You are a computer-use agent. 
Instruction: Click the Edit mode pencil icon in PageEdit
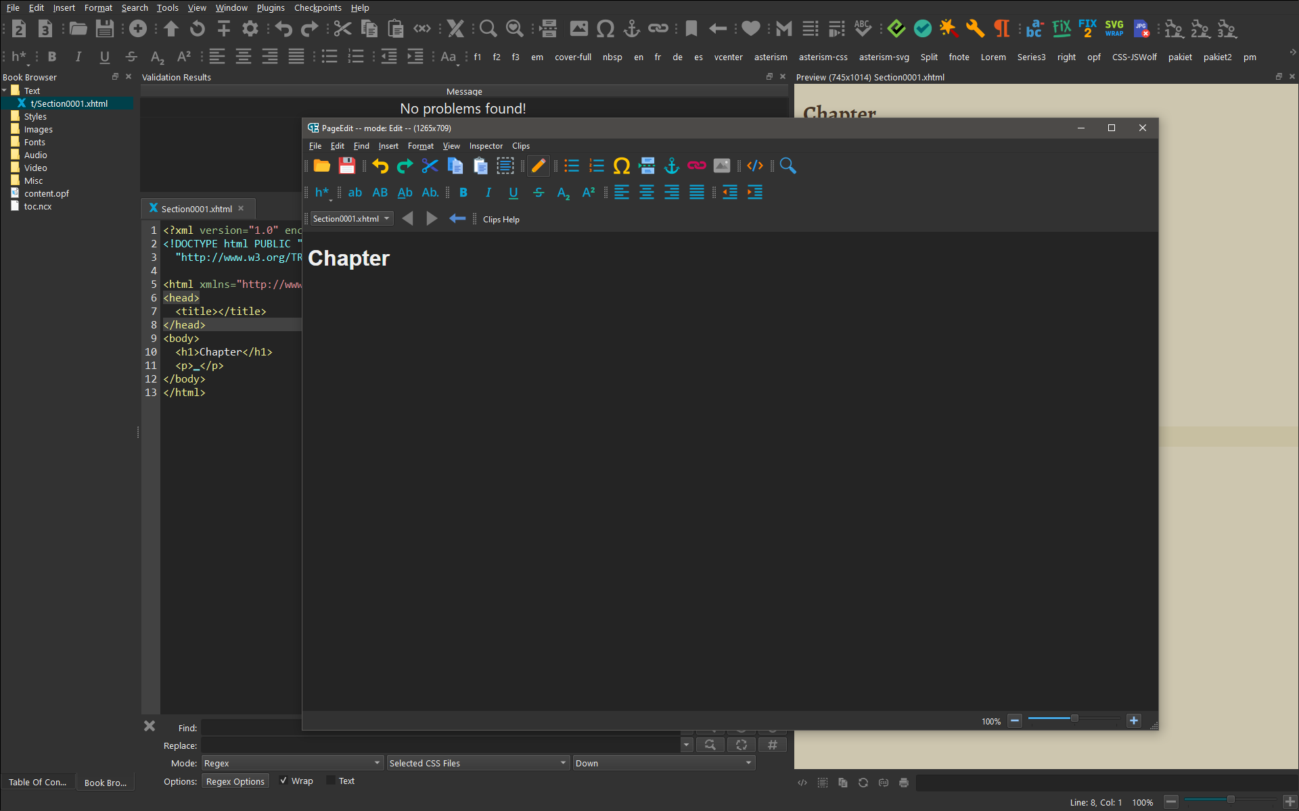538,166
